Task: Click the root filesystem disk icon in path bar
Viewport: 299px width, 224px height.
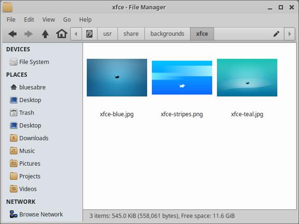Action: [89, 34]
